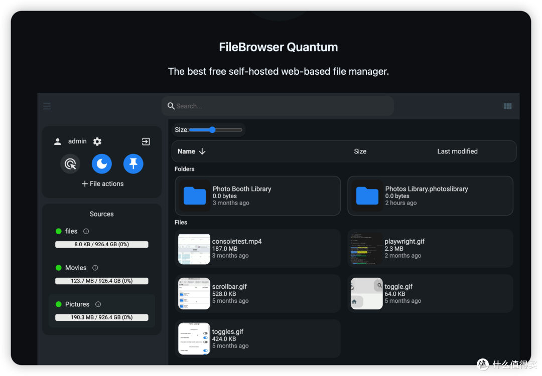Click the 'Photo Booth Library' name
Screen dimensions: 542x376
(241, 189)
